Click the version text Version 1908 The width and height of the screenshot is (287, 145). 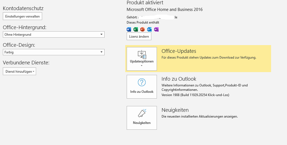(x=195, y=95)
